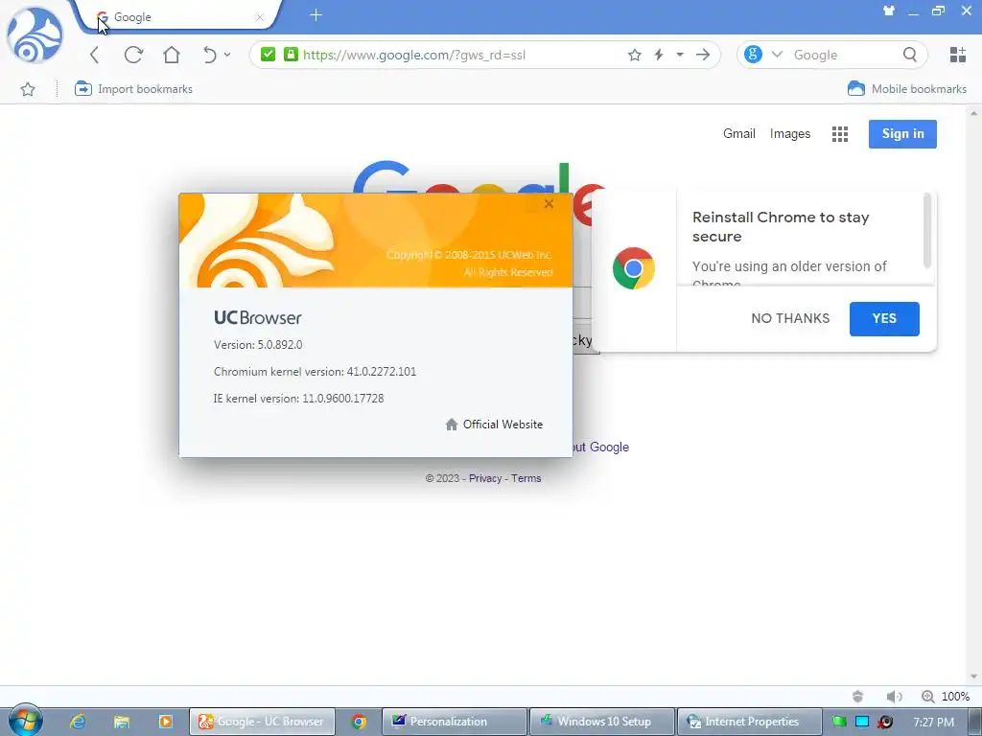982x736 pixels.
Task: Open Windows Explorer from taskbar
Action: 122,722
